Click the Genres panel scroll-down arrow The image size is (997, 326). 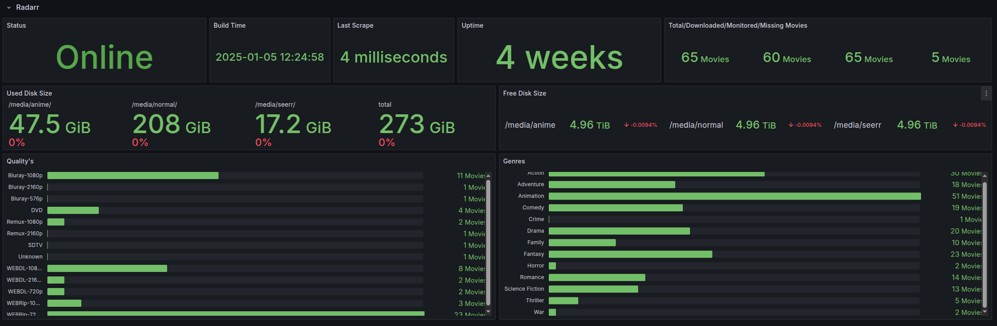point(984,312)
